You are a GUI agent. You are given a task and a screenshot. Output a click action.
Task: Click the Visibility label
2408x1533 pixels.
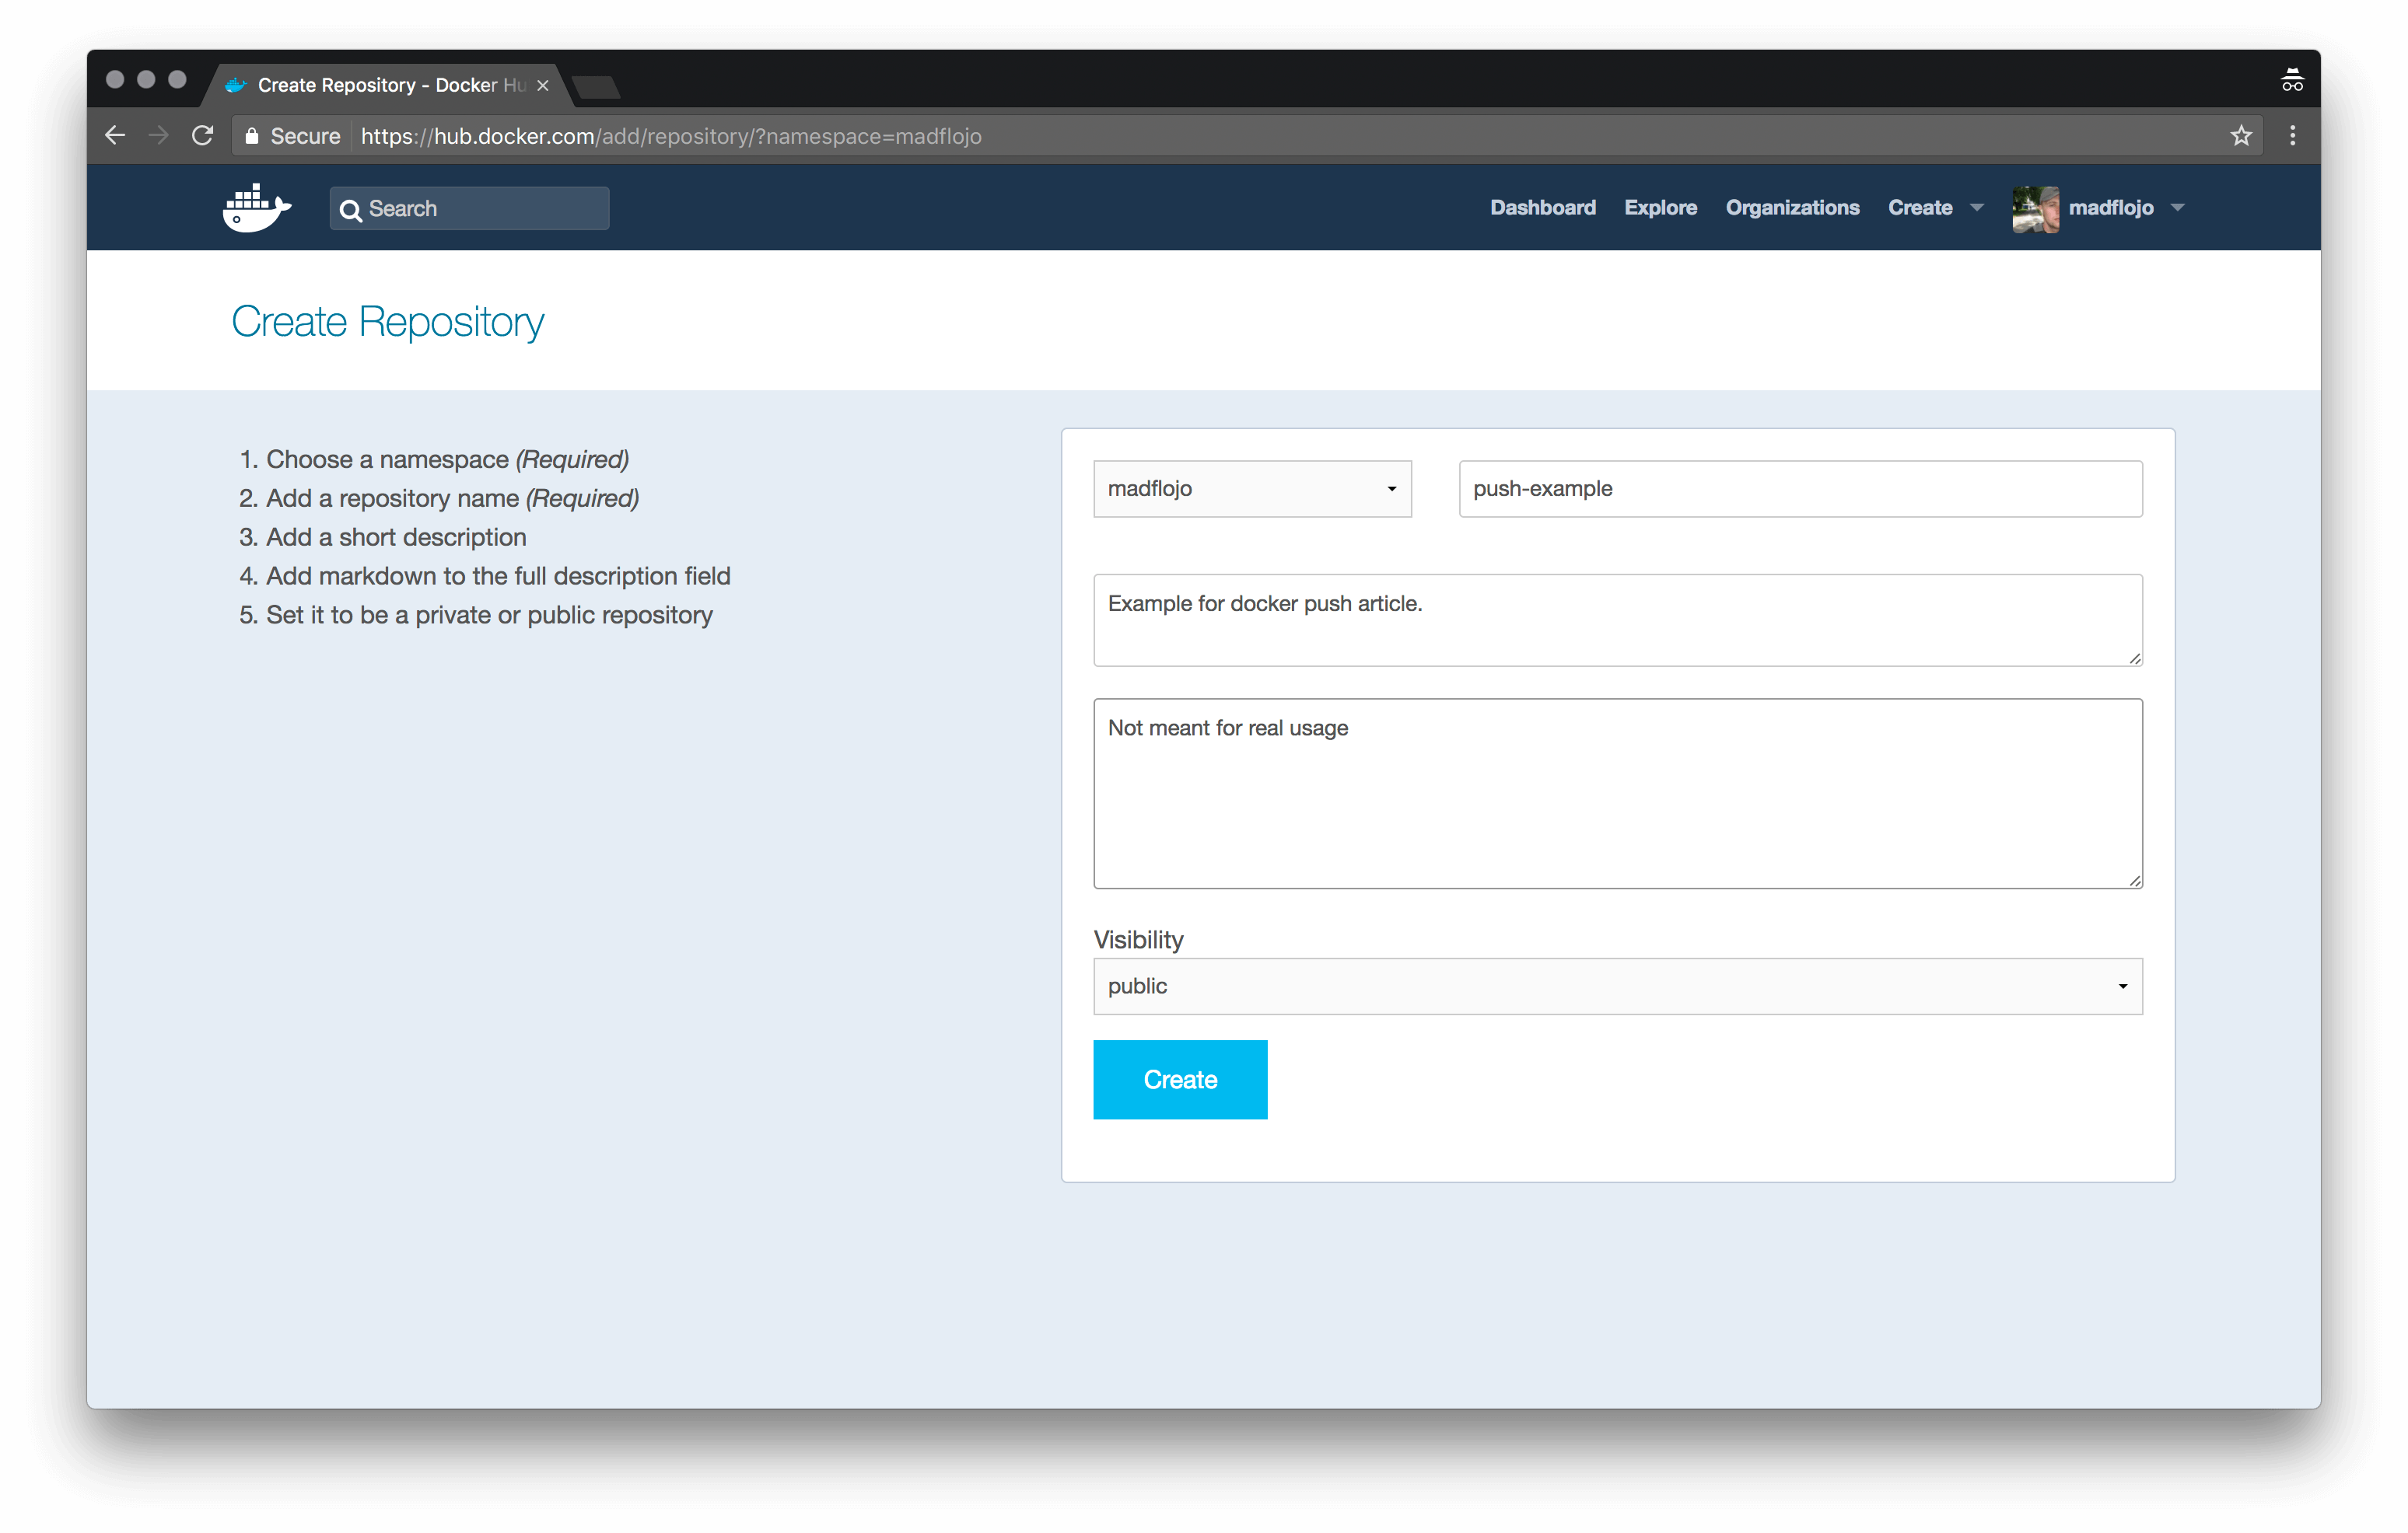1138,939
